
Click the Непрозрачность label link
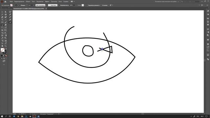tap(64, 5)
